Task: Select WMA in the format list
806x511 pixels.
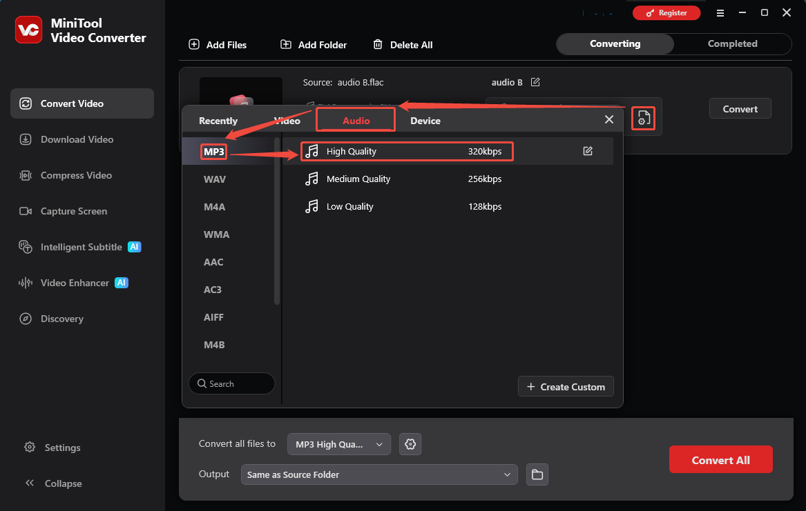Action: pos(216,234)
